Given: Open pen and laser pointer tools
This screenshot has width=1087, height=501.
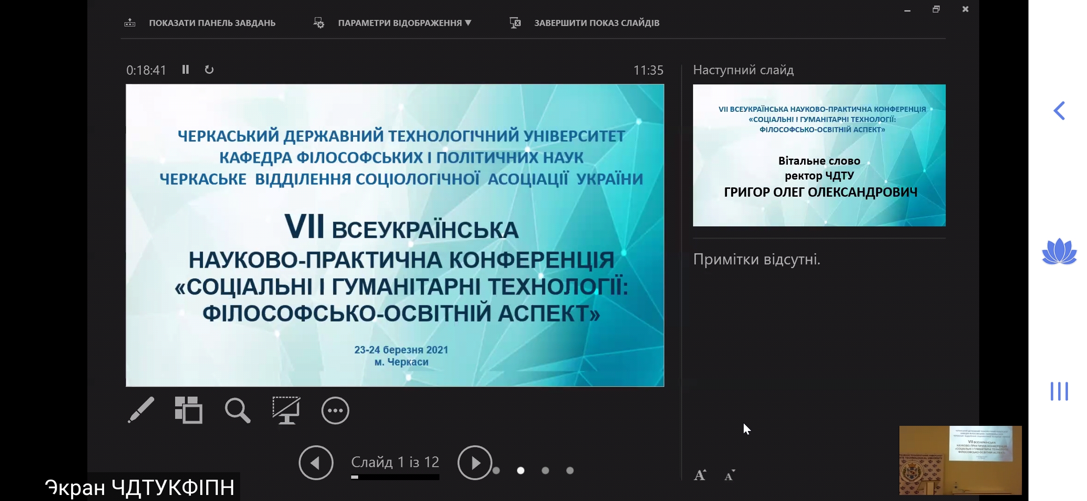Looking at the screenshot, I should coord(141,410).
